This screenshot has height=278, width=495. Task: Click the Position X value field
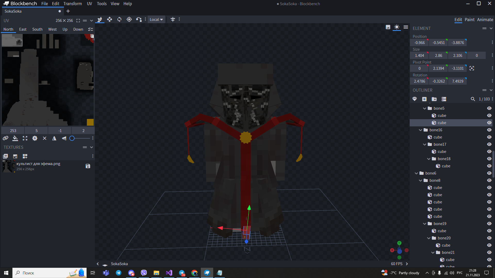(x=419, y=43)
